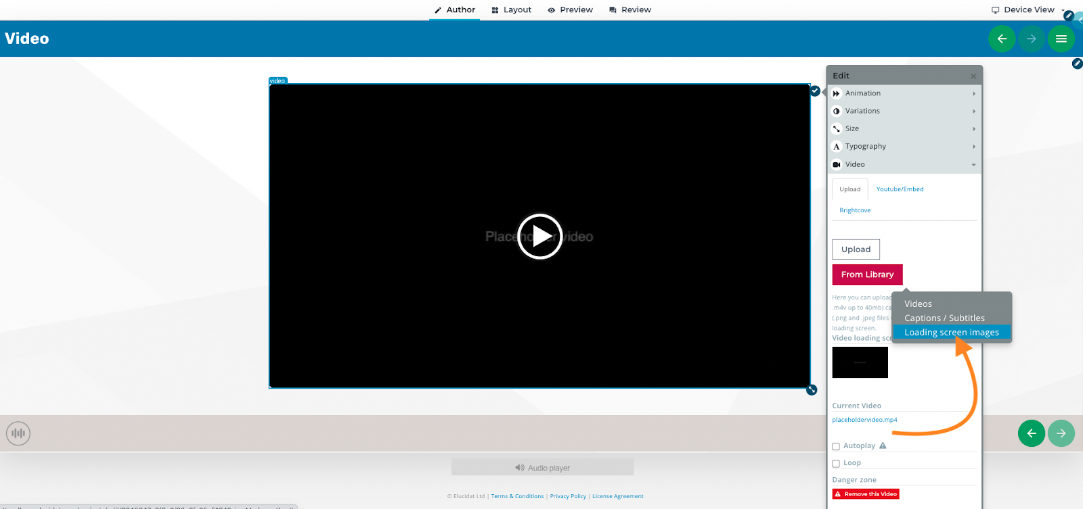Choose Loading screen images menu item
Viewport: 1083px width, 509px height.
tap(952, 332)
